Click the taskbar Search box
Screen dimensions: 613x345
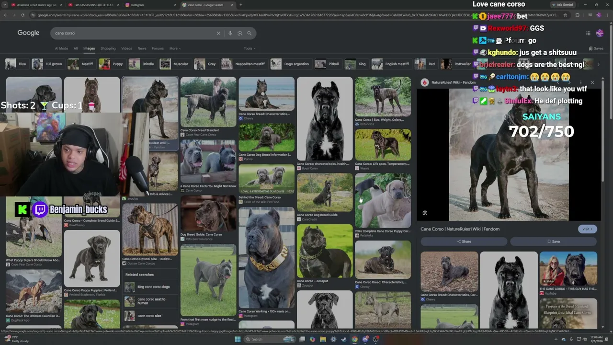[271, 339]
